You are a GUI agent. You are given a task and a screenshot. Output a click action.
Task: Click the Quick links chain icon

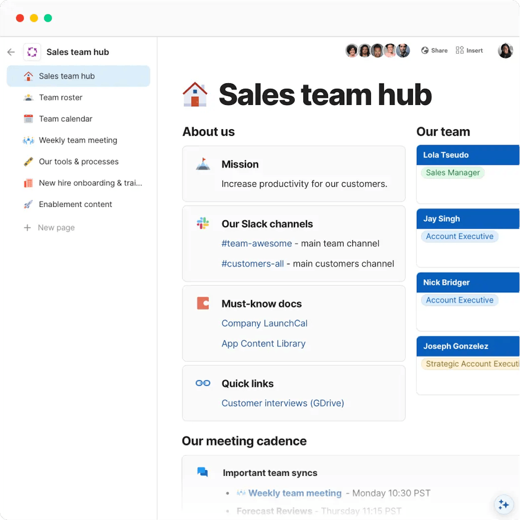click(x=203, y=383)
